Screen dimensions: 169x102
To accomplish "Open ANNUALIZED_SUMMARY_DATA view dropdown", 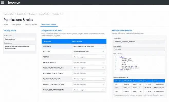I will [x=89, y=90].
